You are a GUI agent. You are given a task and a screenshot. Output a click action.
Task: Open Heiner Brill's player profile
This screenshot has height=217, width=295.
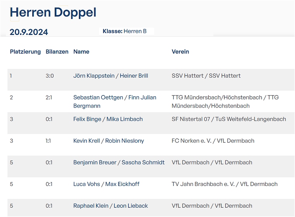134,76
